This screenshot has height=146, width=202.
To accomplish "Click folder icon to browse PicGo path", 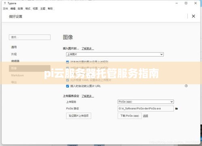I will click(176, 108).
